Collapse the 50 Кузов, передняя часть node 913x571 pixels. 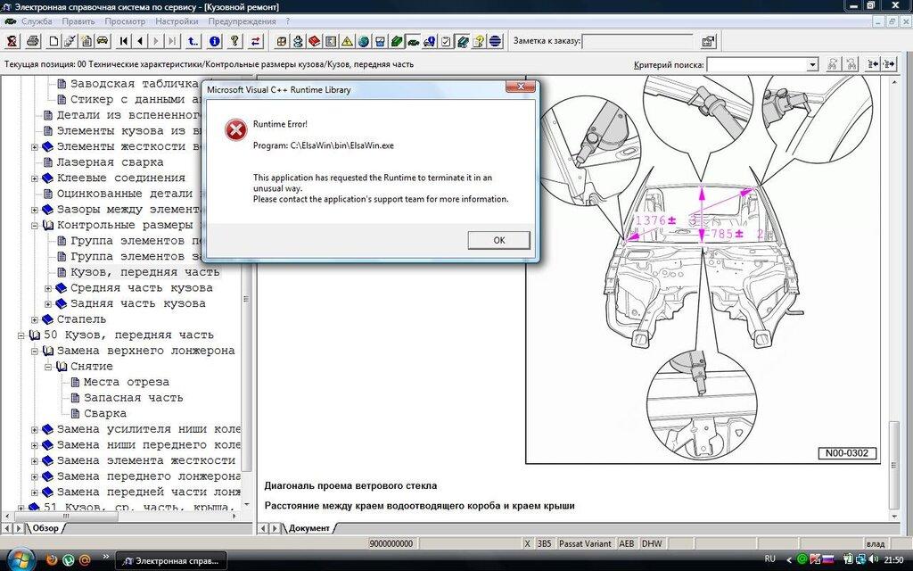coord(21,335)
